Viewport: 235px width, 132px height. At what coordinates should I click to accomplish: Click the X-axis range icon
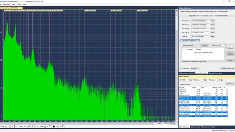point(35,126)
